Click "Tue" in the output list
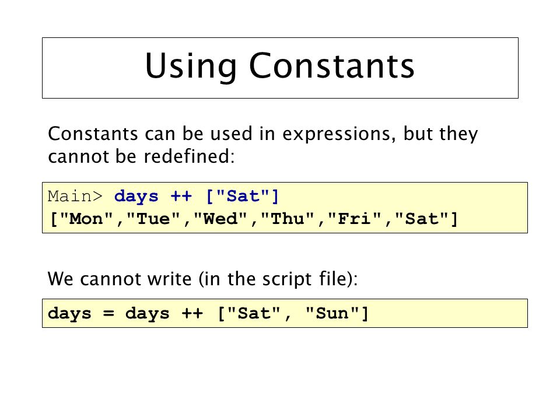The image size is (560, 420). 153,219
